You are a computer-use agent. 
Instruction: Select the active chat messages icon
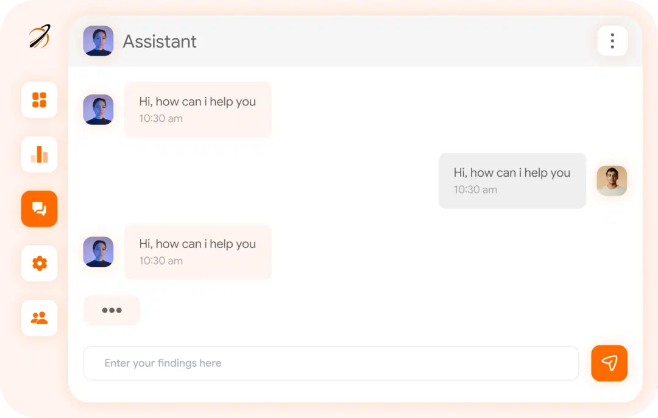pos(39,209)
